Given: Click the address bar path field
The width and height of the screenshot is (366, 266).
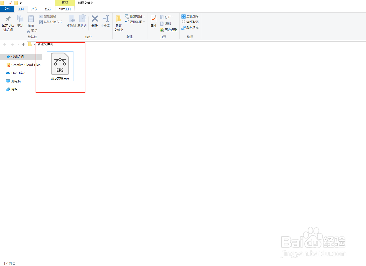Looking at the screenshot, I should click(x=196, y=44).
